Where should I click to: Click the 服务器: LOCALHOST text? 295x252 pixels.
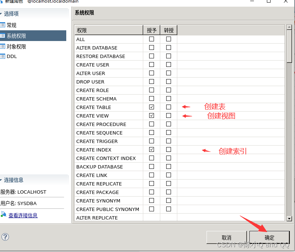click(x=23, y=192)
